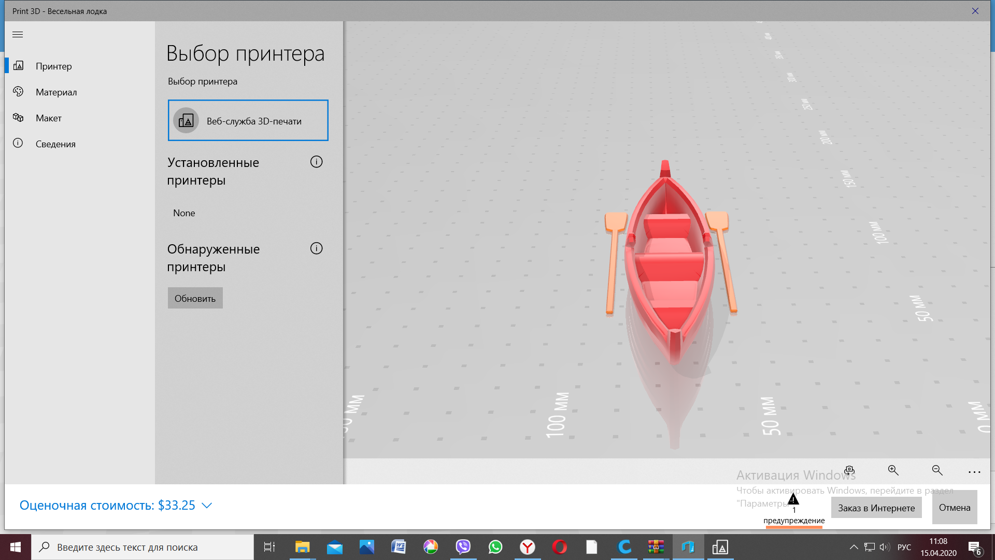The image size is (995, 560).
Task: Zoom out of the 3D preview
Action: pos(937,470)
